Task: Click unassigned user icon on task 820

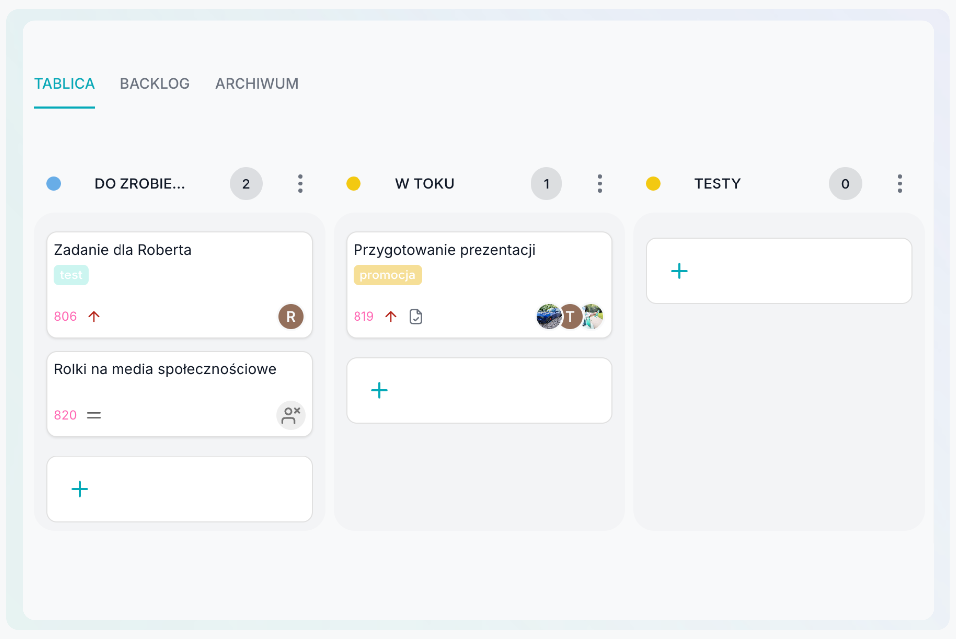Action: 291,415
